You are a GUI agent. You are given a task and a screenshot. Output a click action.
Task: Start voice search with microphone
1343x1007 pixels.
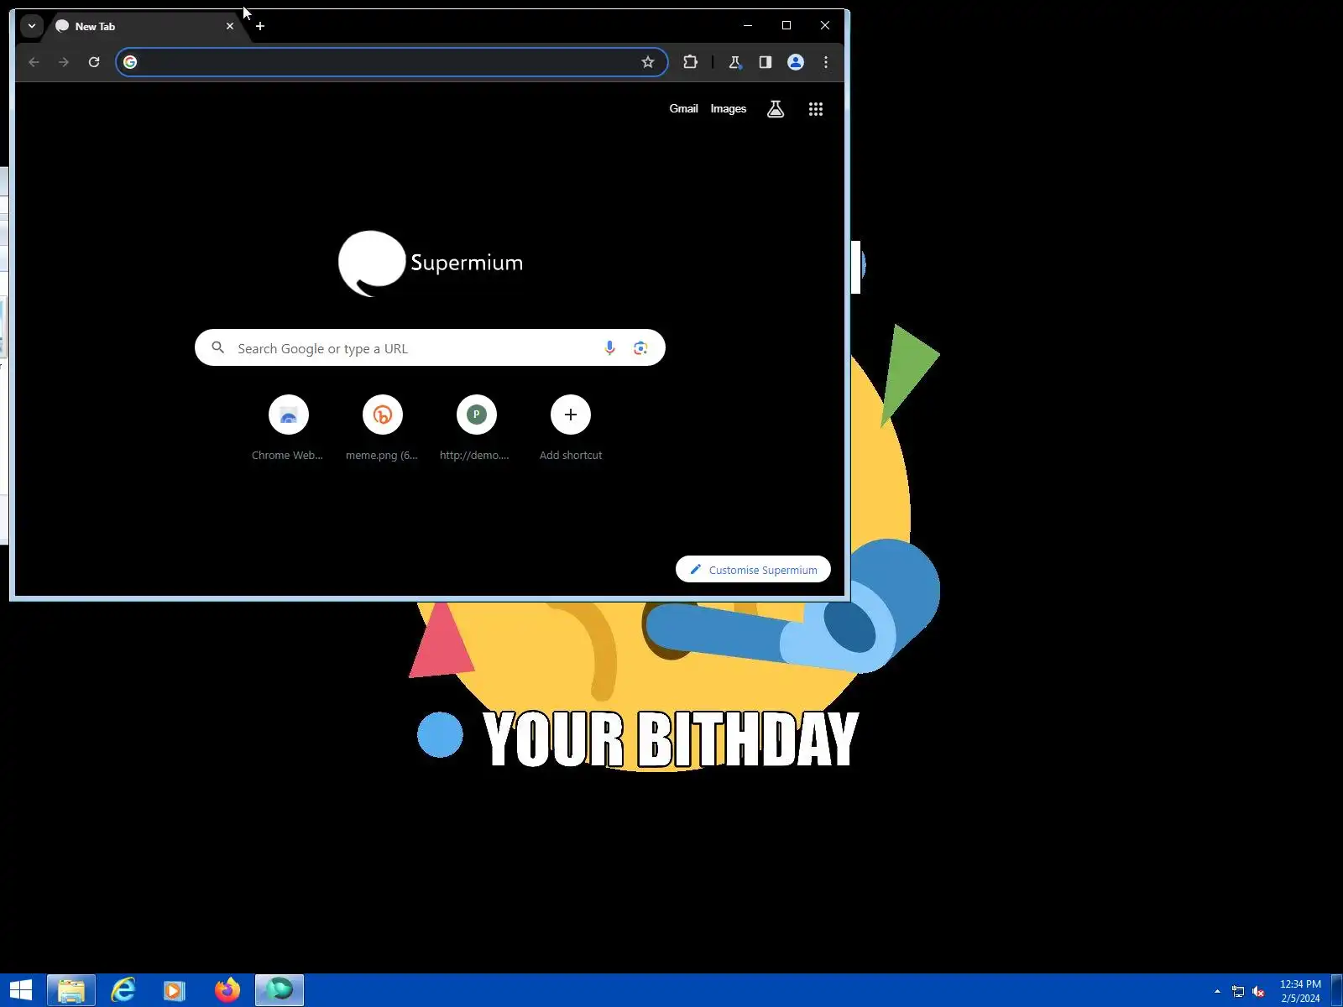[610, 347]
